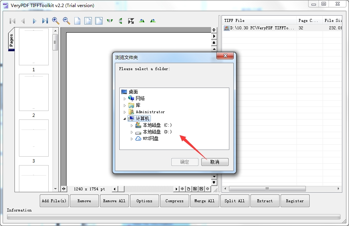
Task: Select page 2 thumbnail
Action: (34, 92)
